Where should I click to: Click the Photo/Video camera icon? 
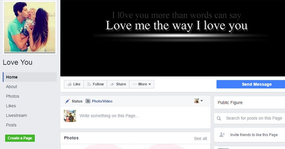[88, 101]
